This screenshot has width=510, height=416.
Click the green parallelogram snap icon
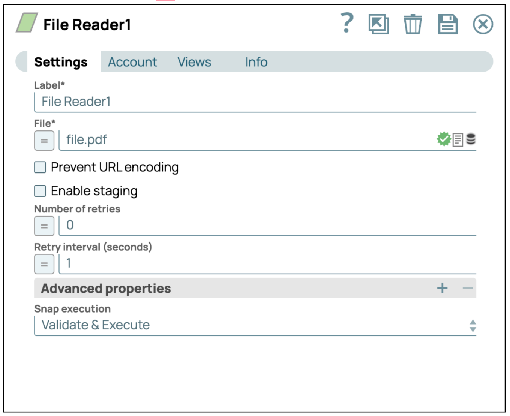[27, 23]
